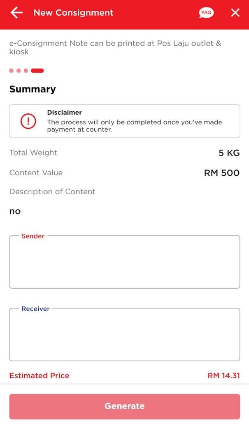Image resolution: width=249 pixels, height=429 pixels.
Task: Tap the content description text "no"
Action: [15, 211]
